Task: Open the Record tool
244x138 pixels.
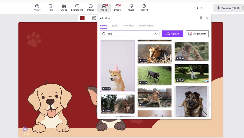Action: (144, 8)
